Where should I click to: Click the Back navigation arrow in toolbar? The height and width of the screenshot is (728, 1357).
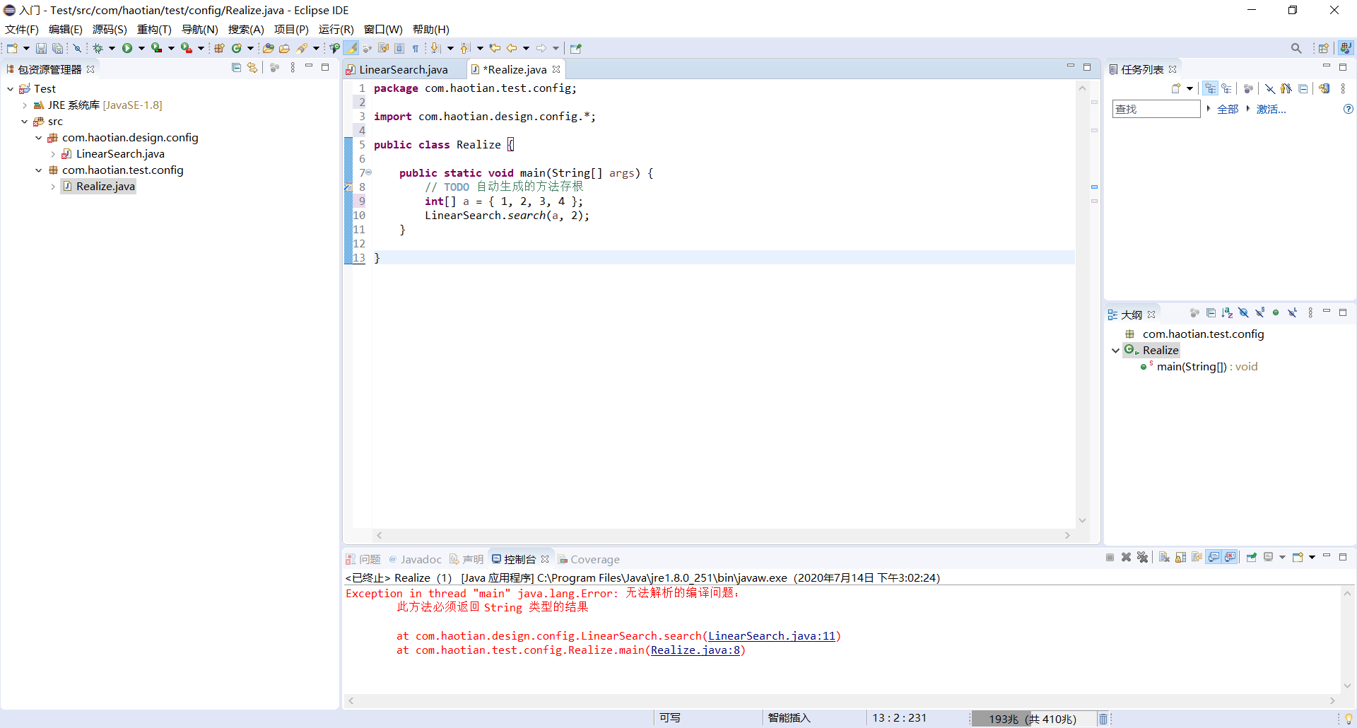[x=511, y=48]
